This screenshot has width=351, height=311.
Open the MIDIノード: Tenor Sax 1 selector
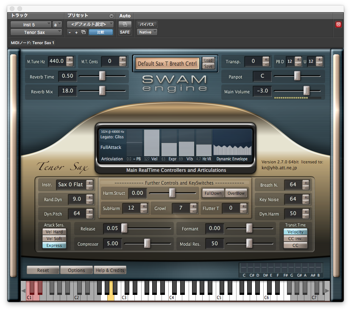(33, 42)
